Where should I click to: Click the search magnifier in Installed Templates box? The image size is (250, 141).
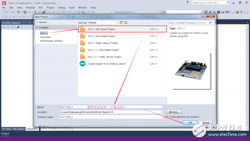pos(211,23)
